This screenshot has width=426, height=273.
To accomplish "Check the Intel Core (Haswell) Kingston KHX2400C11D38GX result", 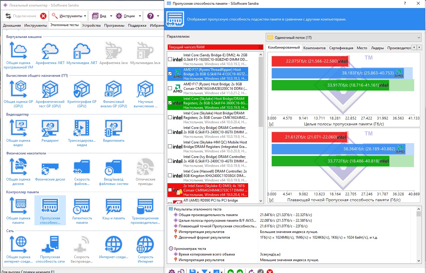I will pos(170,175).
